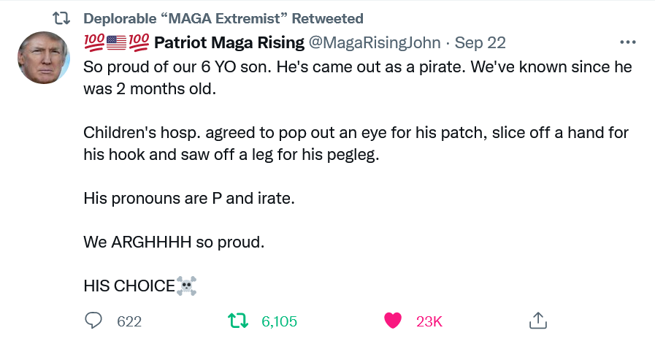Retweet this tweet using the green arrows icon

238,321
